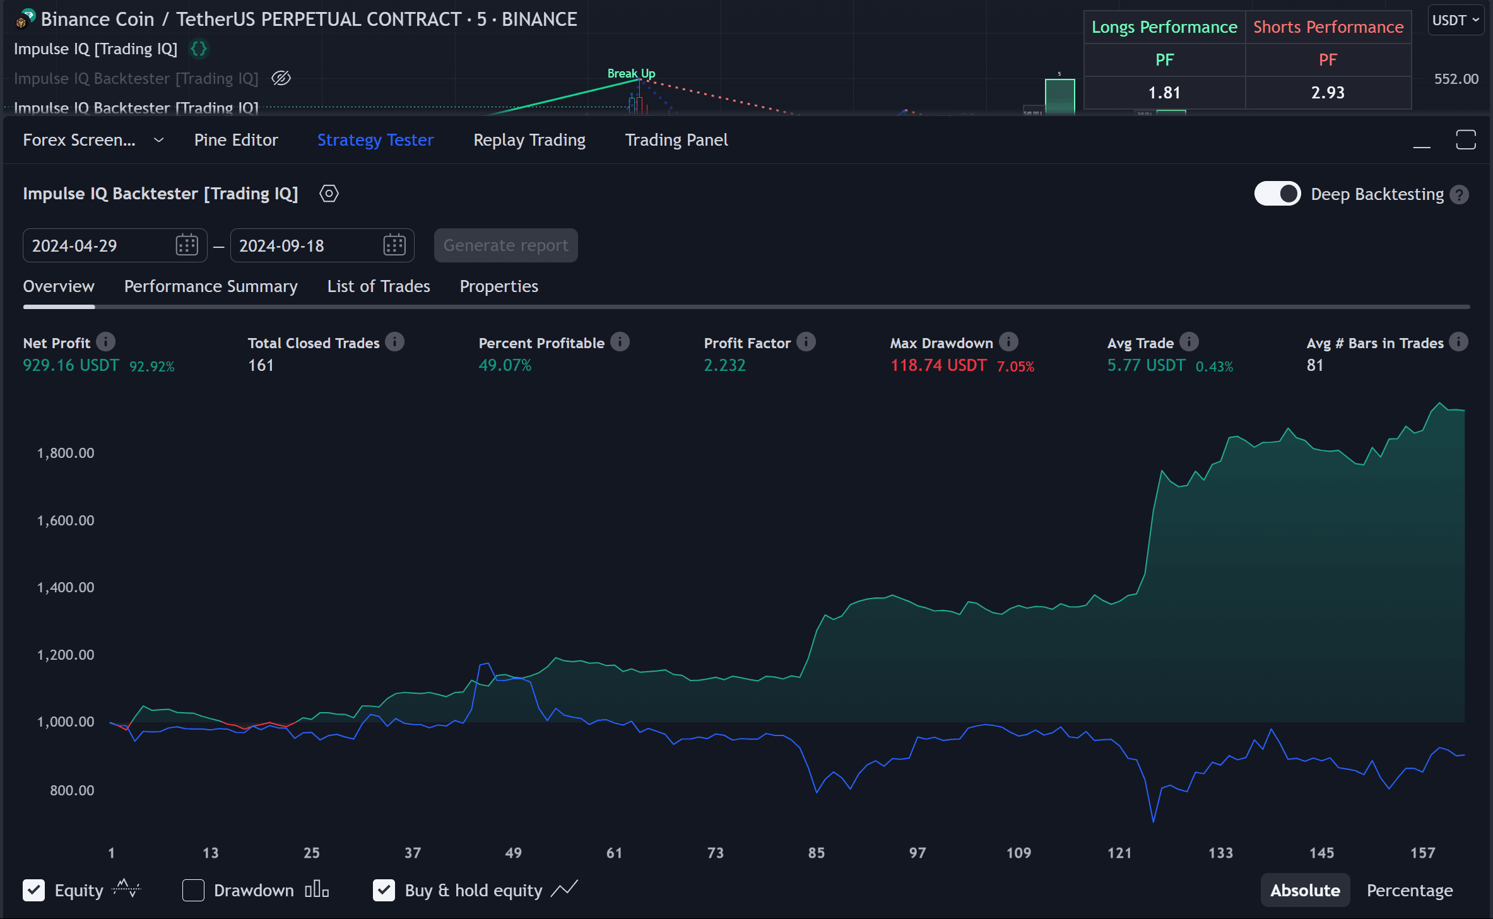The image size is (1493, 919).
Task: Switch to the Overview tab
Action: click(59, 286)
